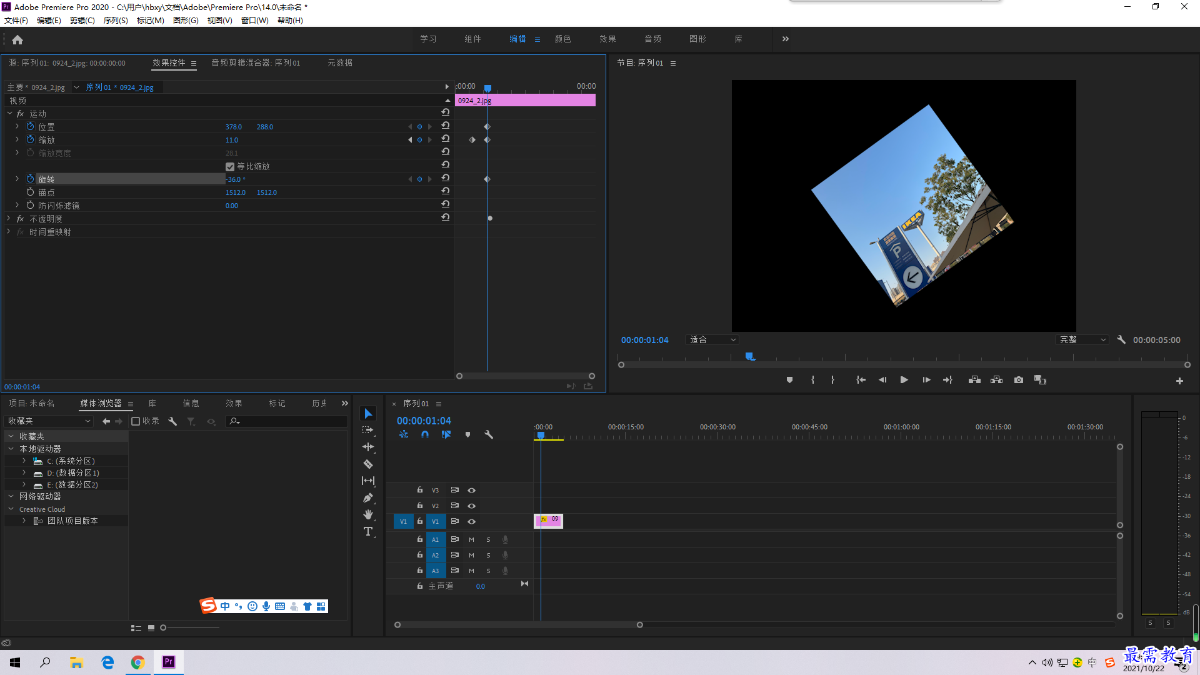Toggle linked selection in timeline
This screenshot has height=675, width=1200.
[446, 434]
